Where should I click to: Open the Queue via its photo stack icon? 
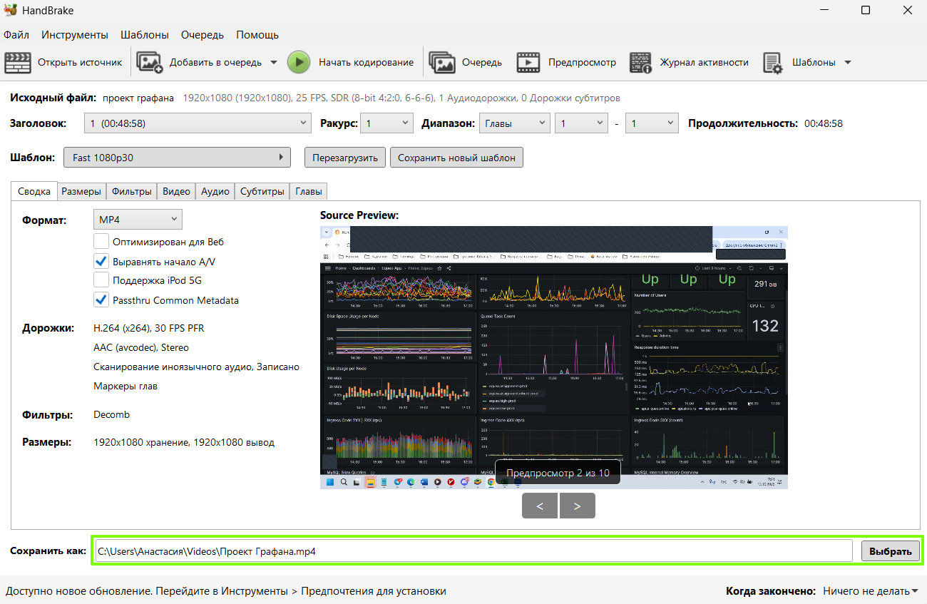pyautogui.click(x=442, y=63)
